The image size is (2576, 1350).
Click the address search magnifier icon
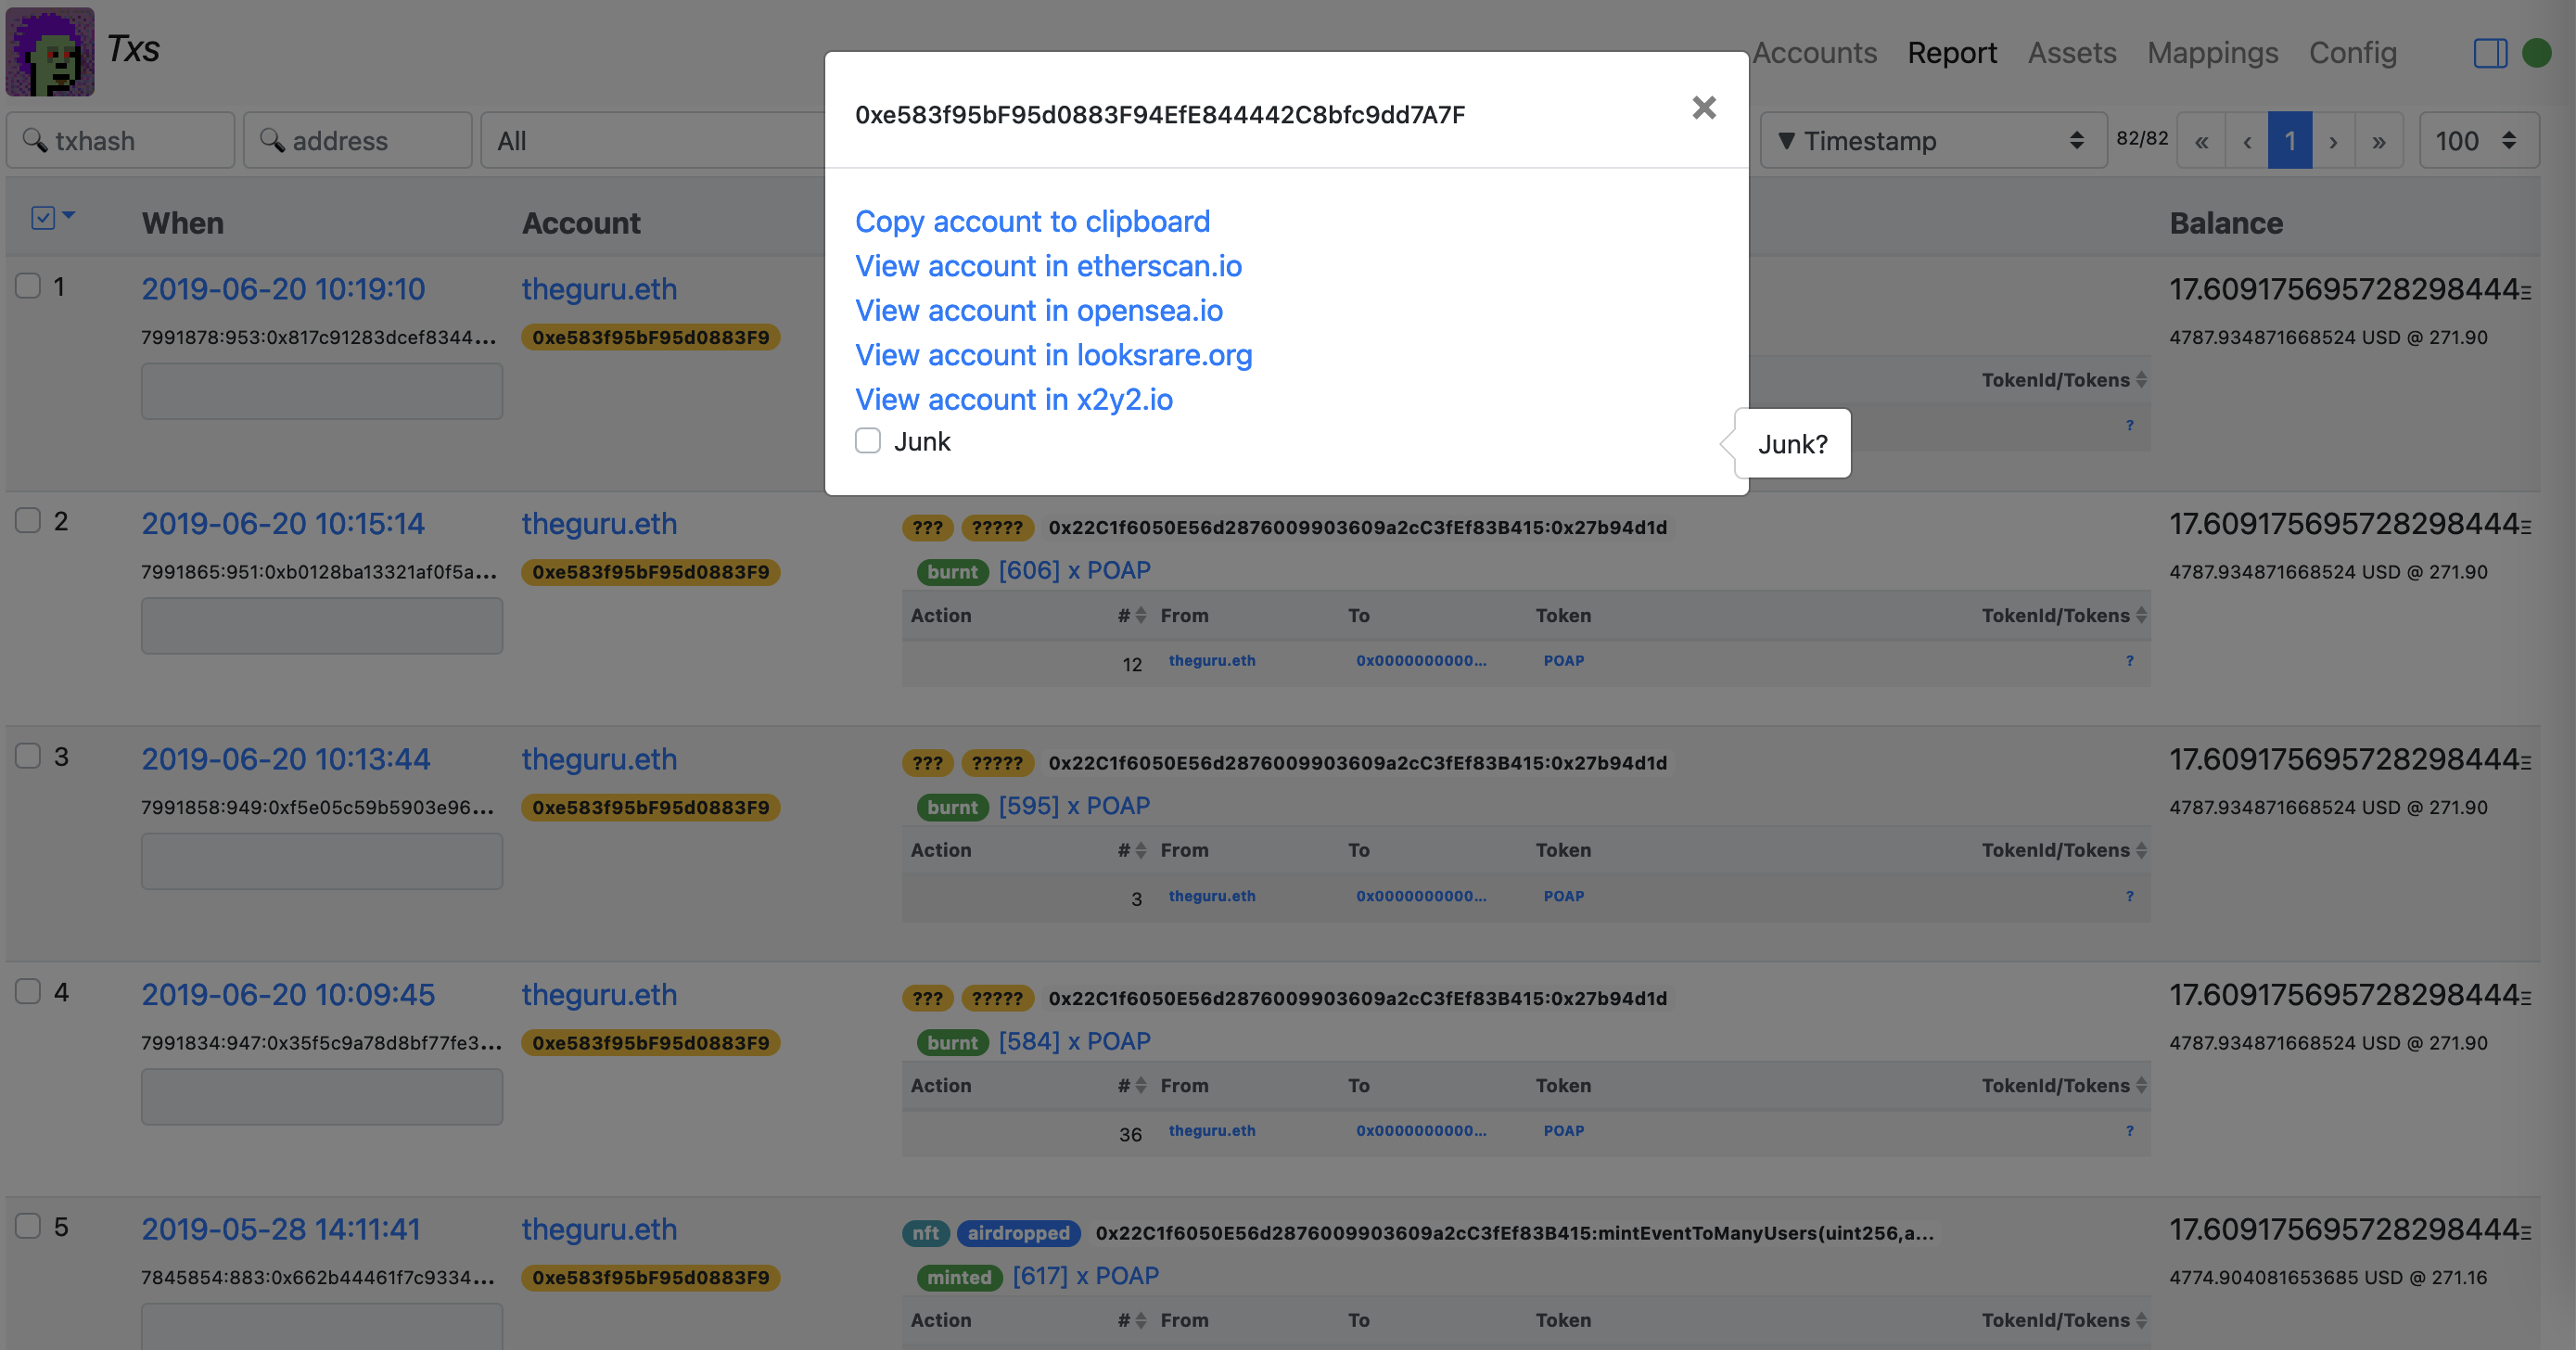click(x=272, y=140)
